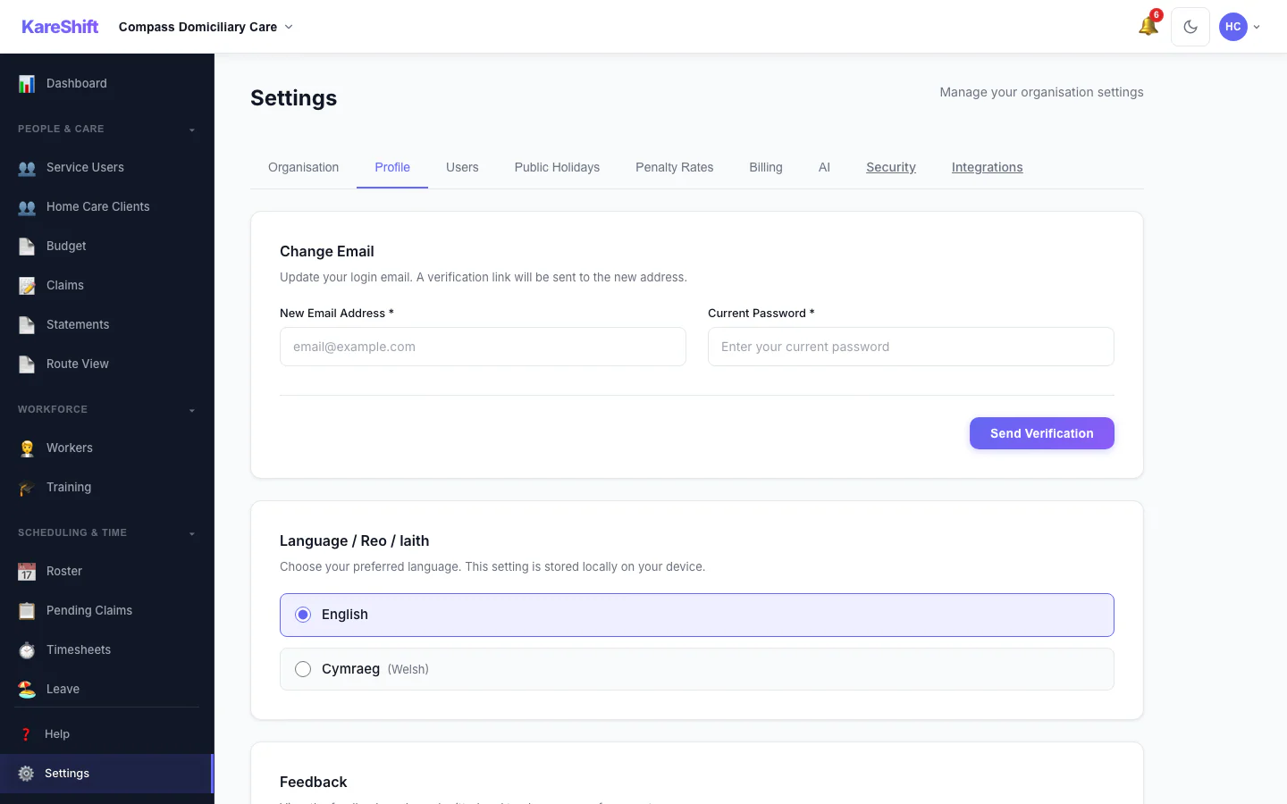Click the Send Verification button
The height and width of the screenshot is (804, 1287).
pyautogui.click(x=1042, y=433)
